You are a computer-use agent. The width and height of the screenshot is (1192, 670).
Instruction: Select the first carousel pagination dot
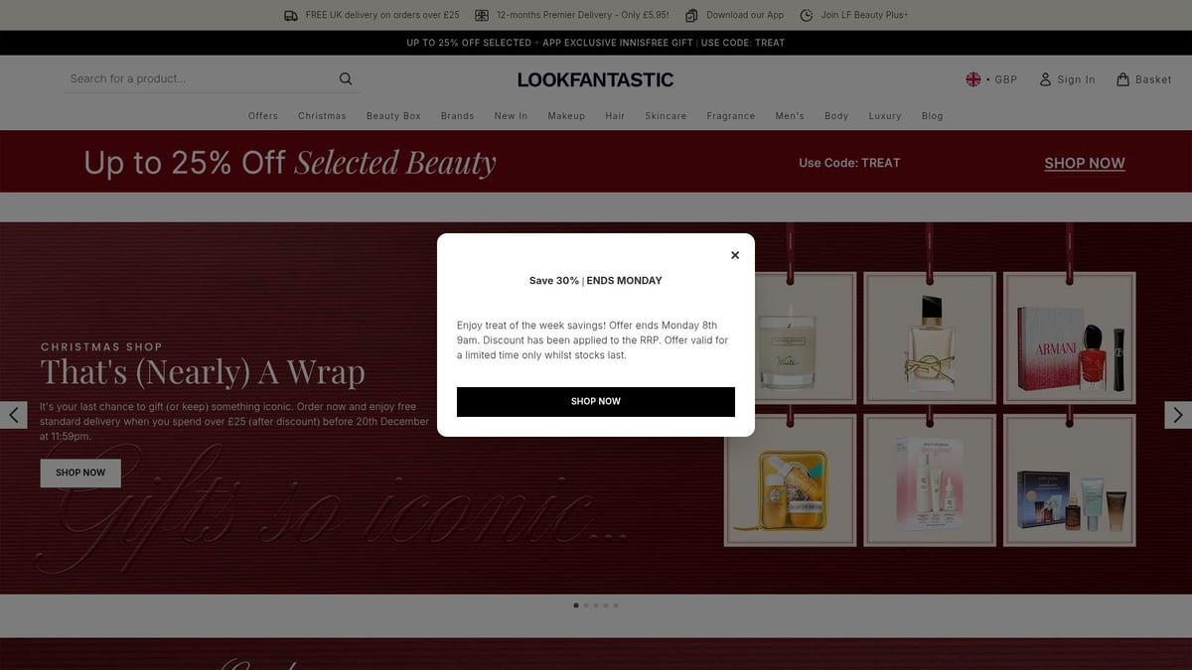click(576, 604)
